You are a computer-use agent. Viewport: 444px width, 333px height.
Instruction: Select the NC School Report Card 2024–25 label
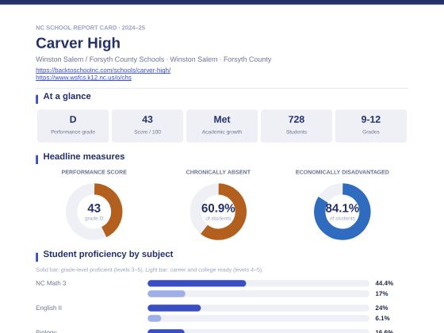pyautogui.click(x=90, y=28)
